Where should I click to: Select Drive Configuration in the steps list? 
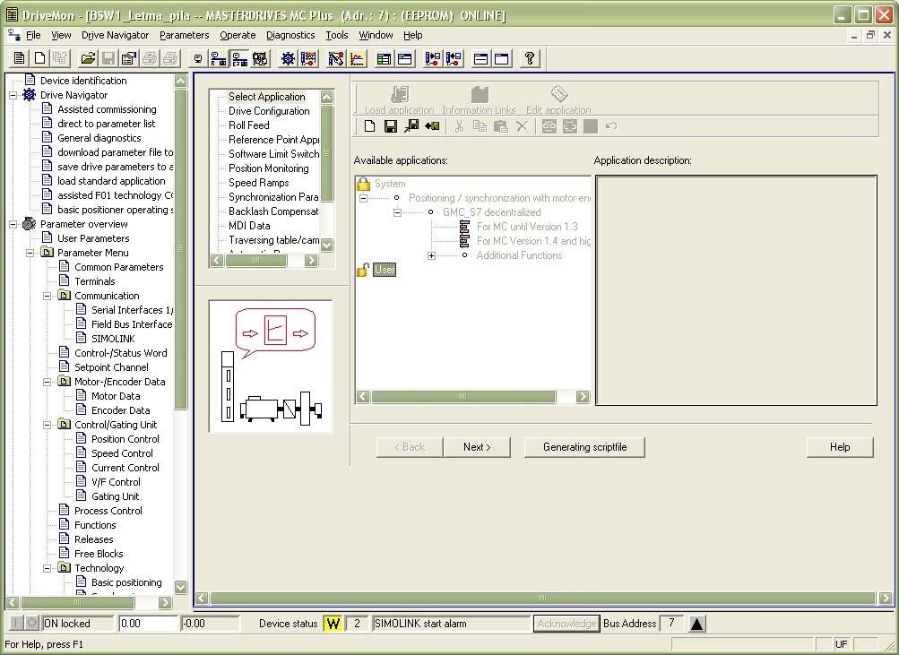click(x=269, y=111)
